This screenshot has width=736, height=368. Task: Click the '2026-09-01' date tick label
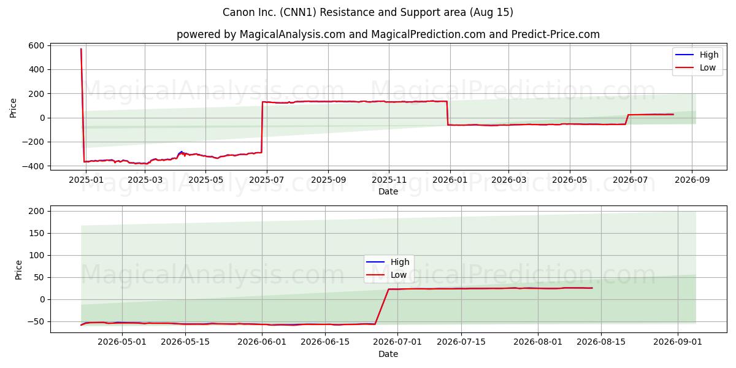(678, 342)
